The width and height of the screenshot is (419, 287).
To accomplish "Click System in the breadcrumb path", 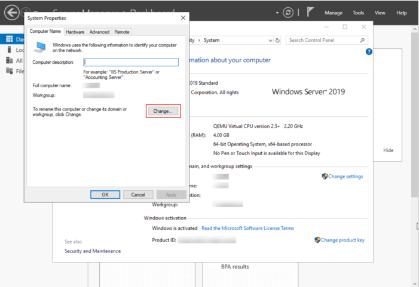I will click(x=212, y=41).
